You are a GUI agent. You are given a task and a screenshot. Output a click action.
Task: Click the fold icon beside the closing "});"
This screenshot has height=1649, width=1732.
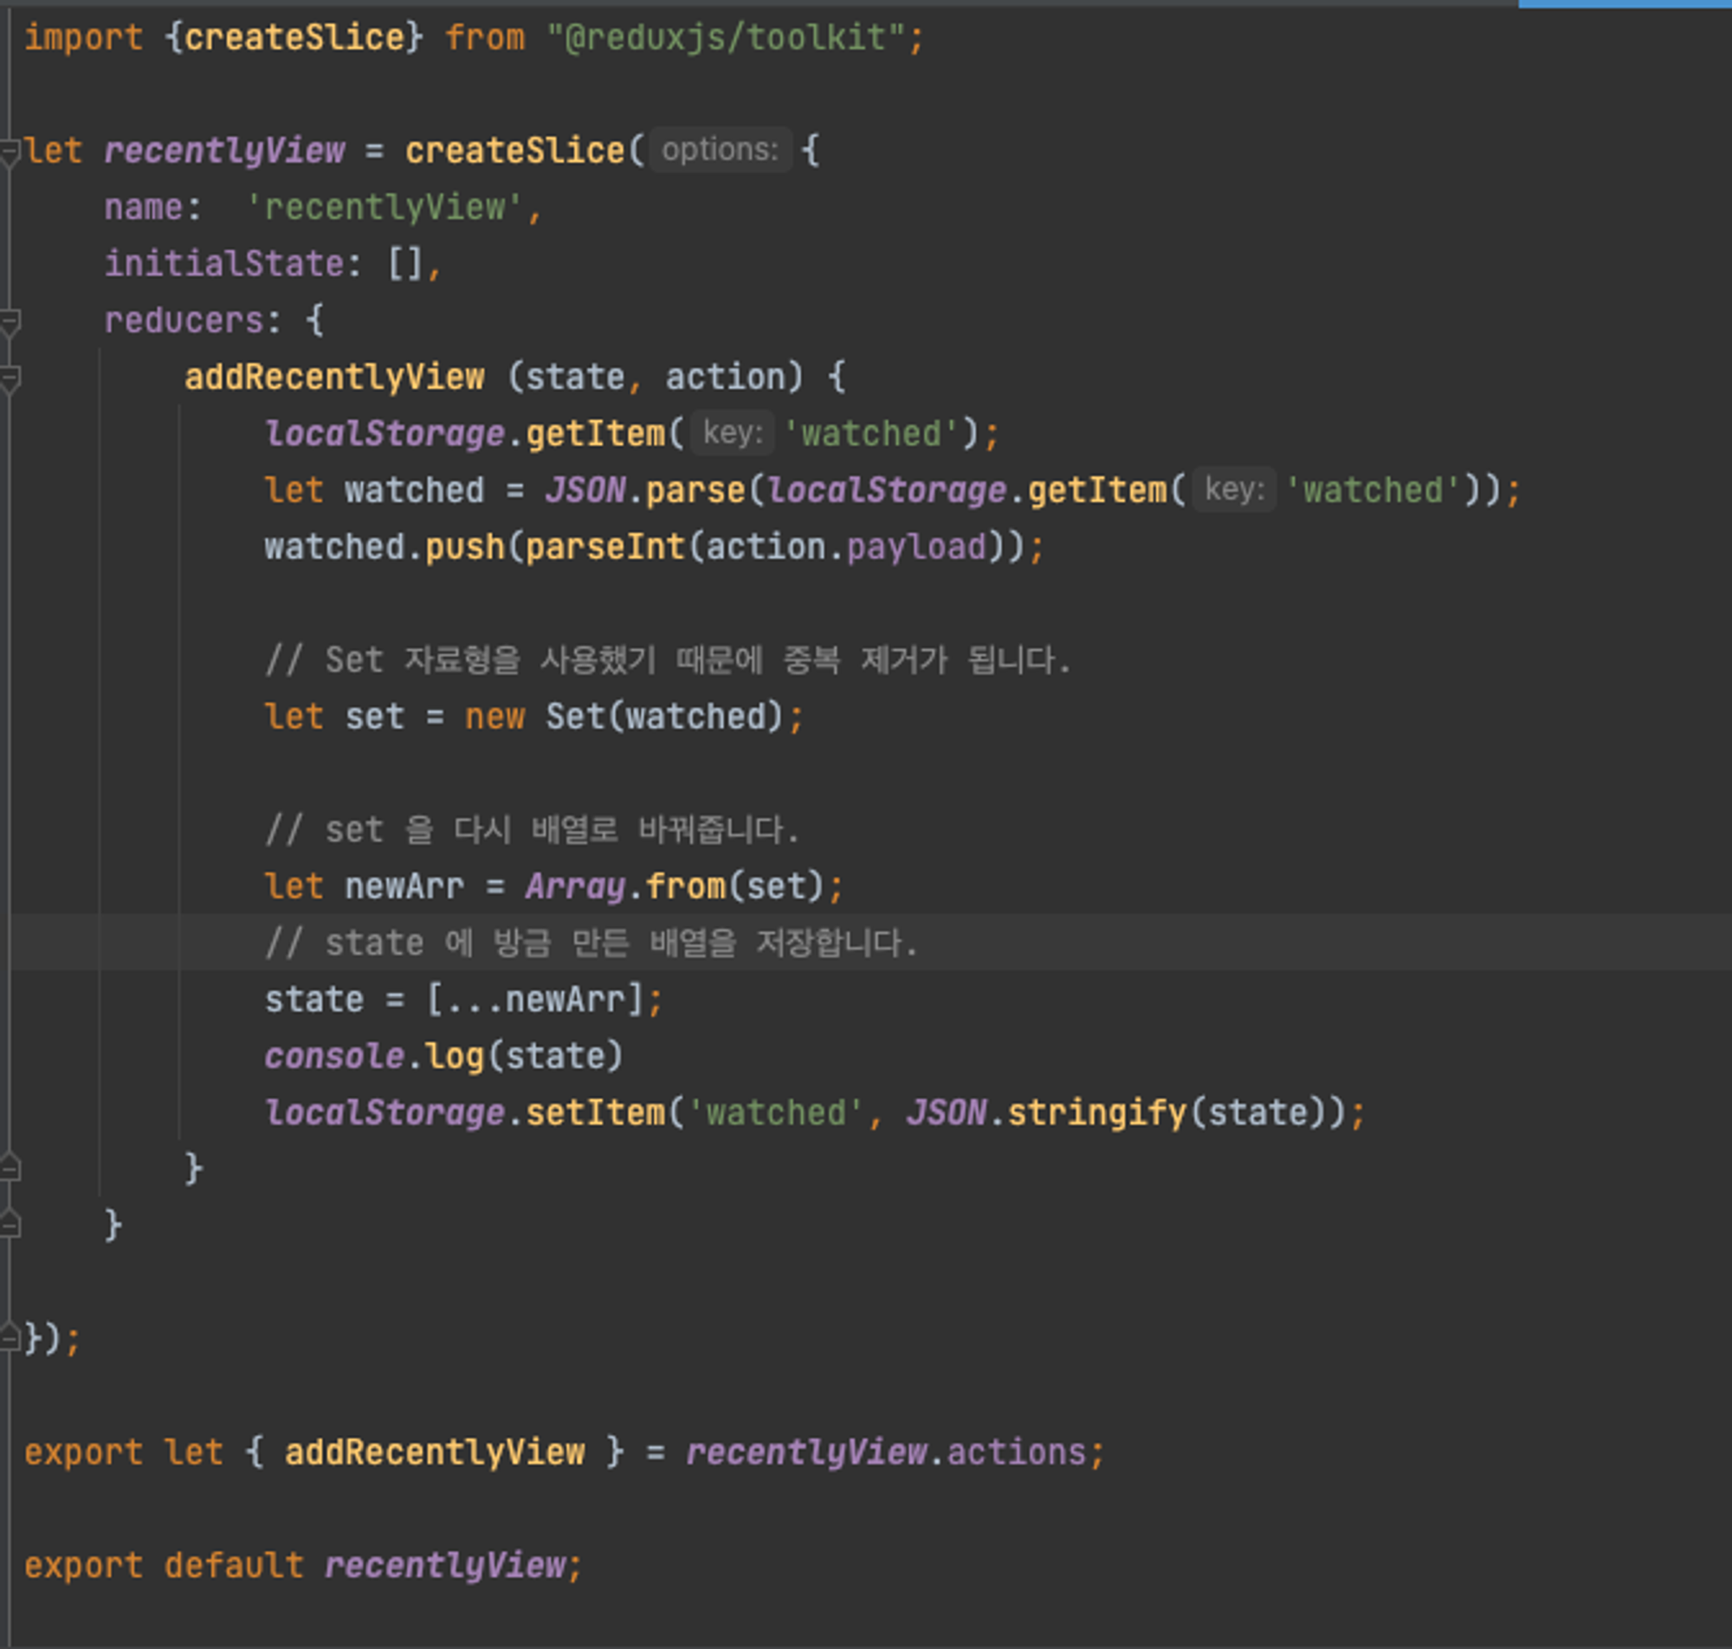[x=9, y=1341]
